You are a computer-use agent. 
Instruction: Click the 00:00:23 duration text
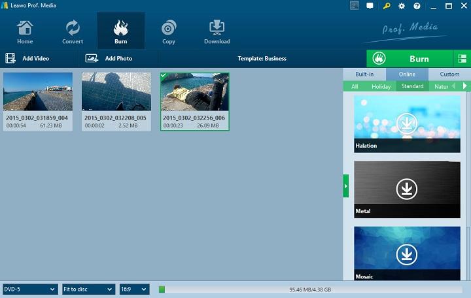173,125
